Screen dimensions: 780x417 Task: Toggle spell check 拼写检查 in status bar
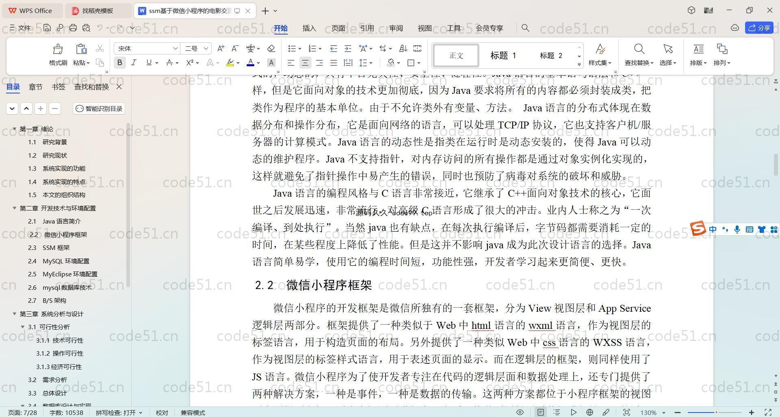[x=119, y=413]
